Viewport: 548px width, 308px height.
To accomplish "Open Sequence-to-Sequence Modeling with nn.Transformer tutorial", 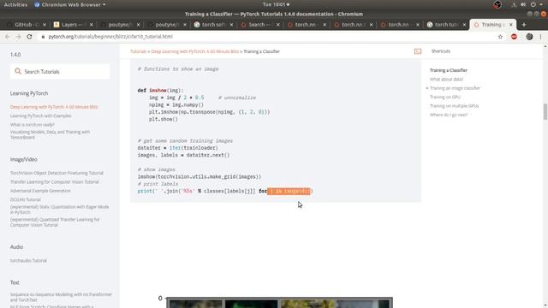I will [61, 297].
